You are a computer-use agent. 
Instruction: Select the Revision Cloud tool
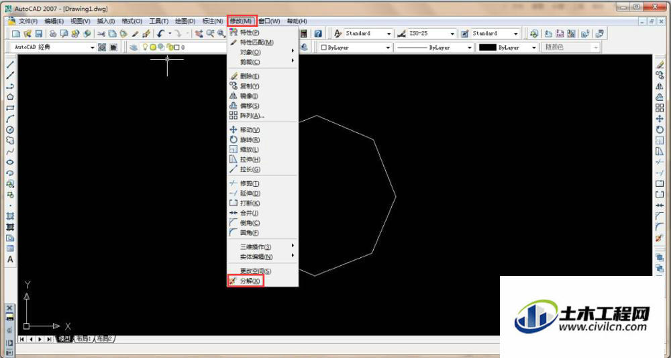click(10, 140)
